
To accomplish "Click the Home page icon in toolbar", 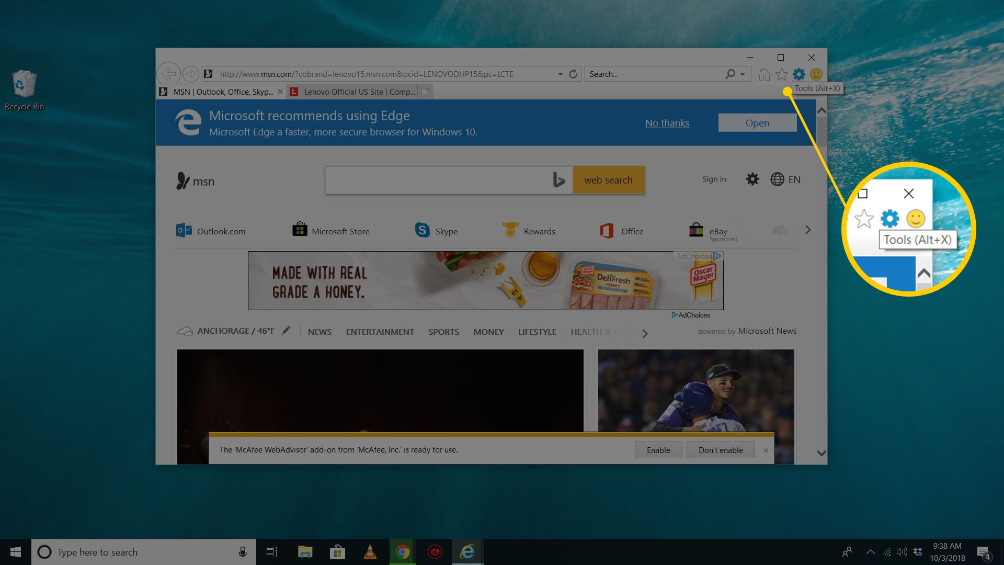I will tap(763, 74).
